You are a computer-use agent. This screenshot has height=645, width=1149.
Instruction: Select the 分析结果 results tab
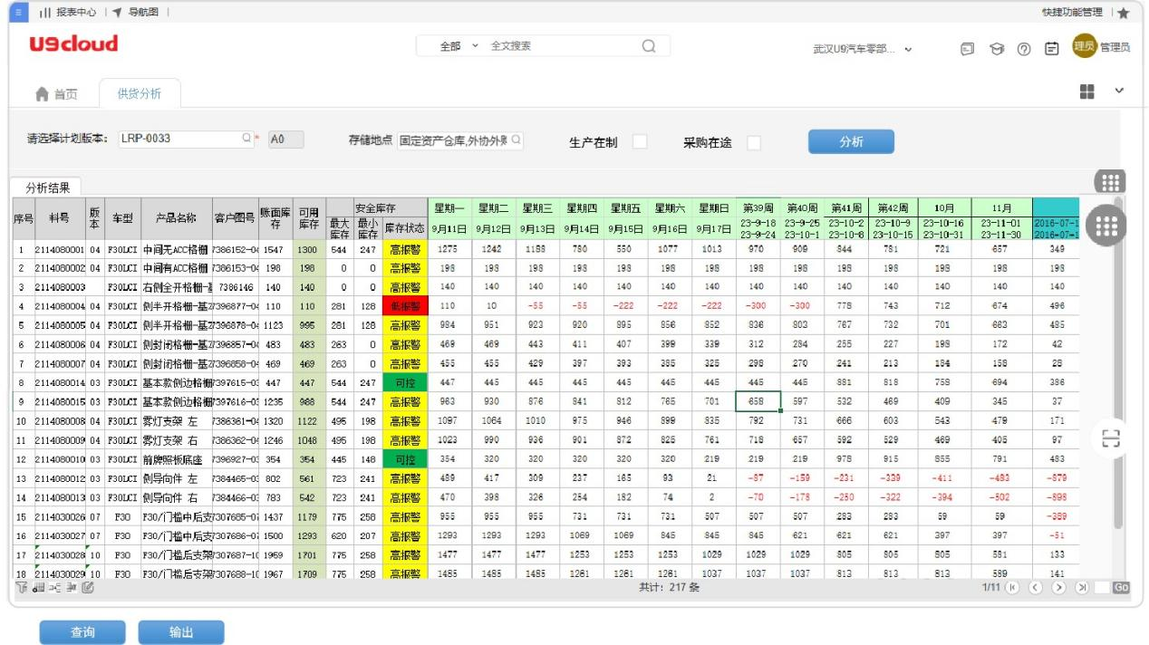point(49,188)
